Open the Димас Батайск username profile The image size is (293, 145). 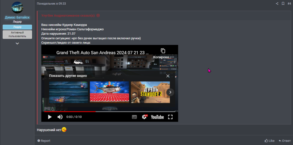click(x=17, y=17)
